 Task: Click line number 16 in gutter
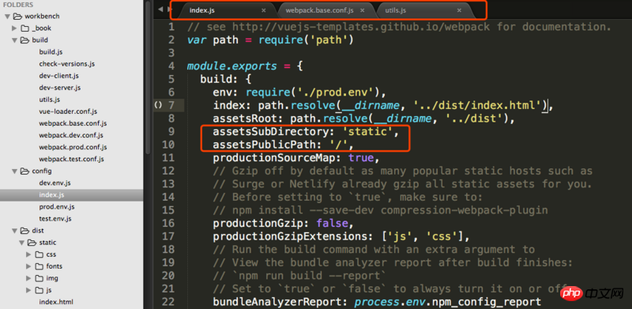[168, 223]
